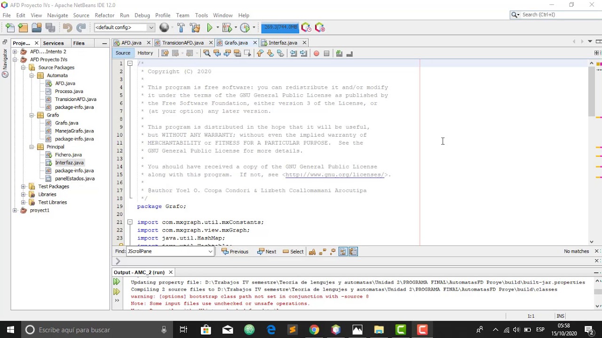The height and width of the screenshot is (338, 602).
Task: Click the Re-run green arrows icon in Output panel
Action: (x=117, y=282)
